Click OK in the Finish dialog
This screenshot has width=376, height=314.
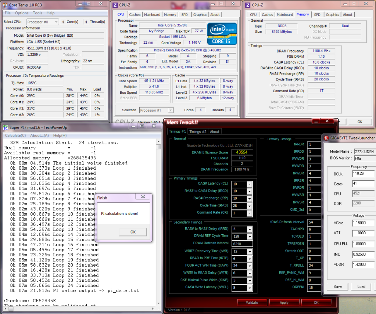tap(133, 232)
